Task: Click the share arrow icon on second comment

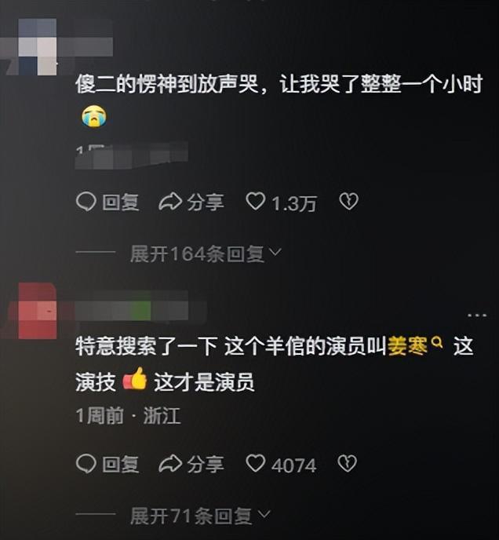Action: (170, 464)
